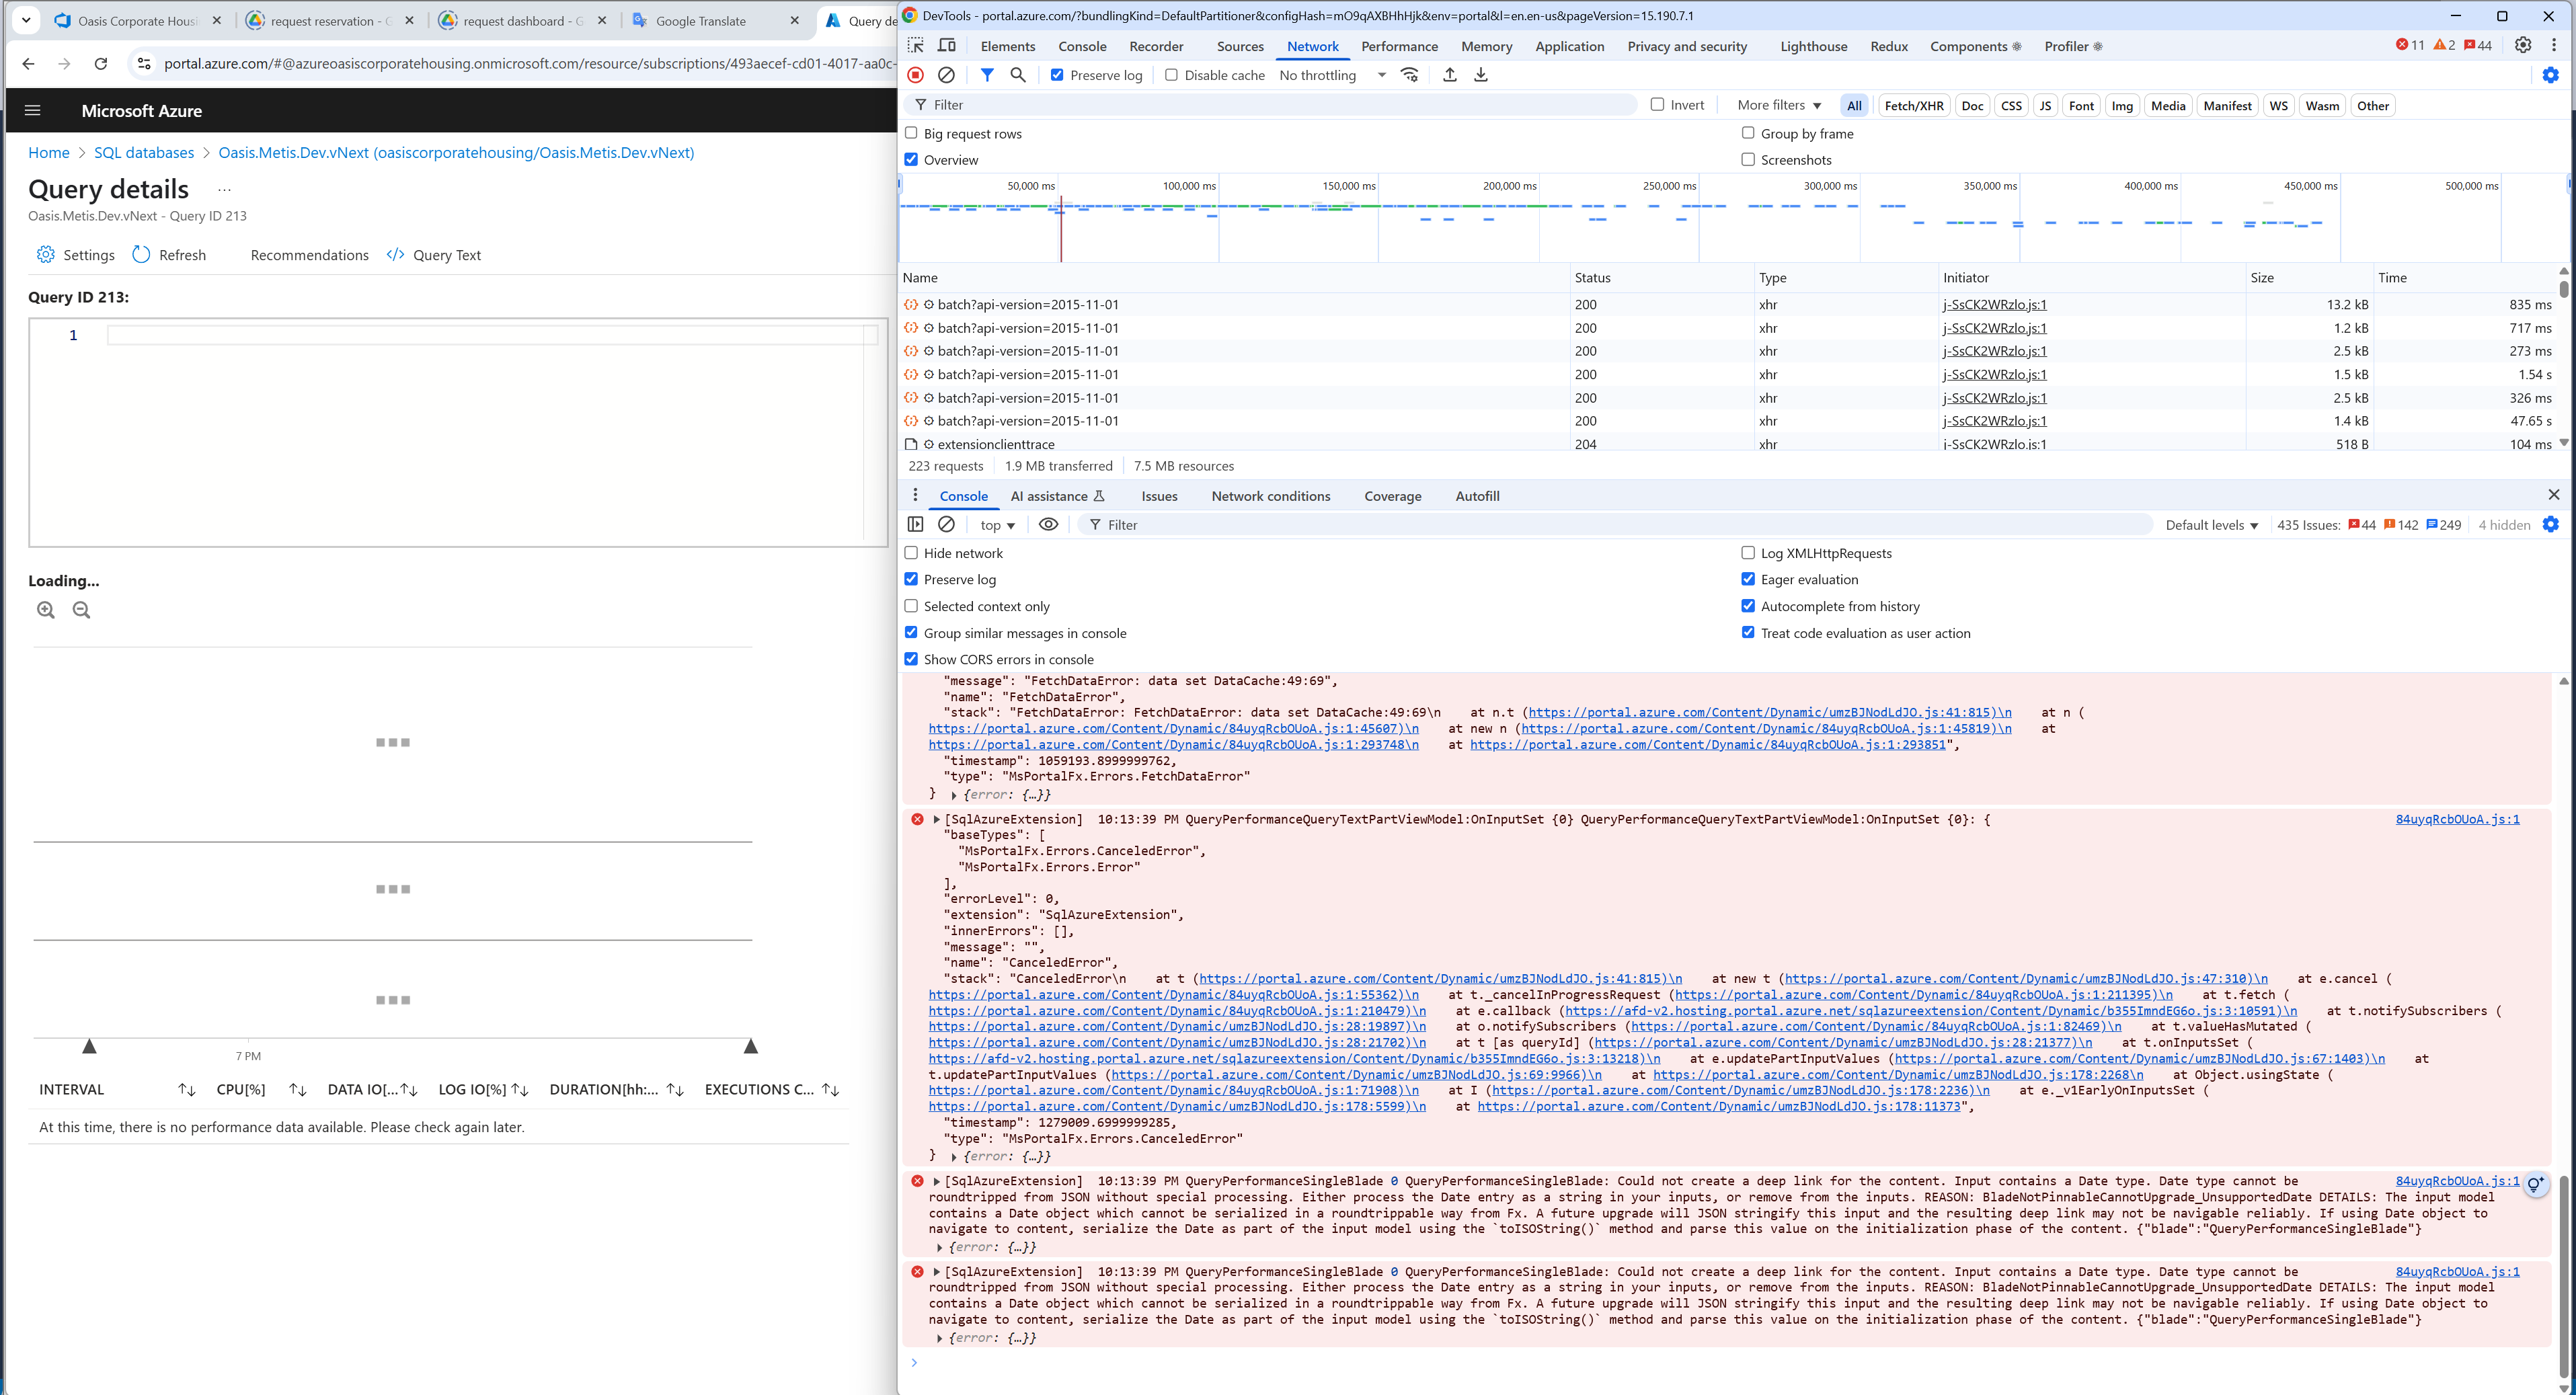
Task: Enable Log XMLHttpRequests checkbox
Action: tap(1748, 553)
